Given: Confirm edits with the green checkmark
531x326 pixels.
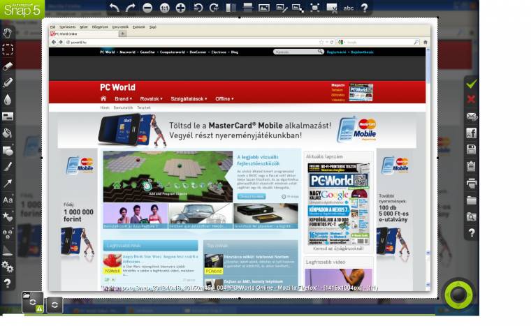Looking at the screenshot, I should (471, 84).
